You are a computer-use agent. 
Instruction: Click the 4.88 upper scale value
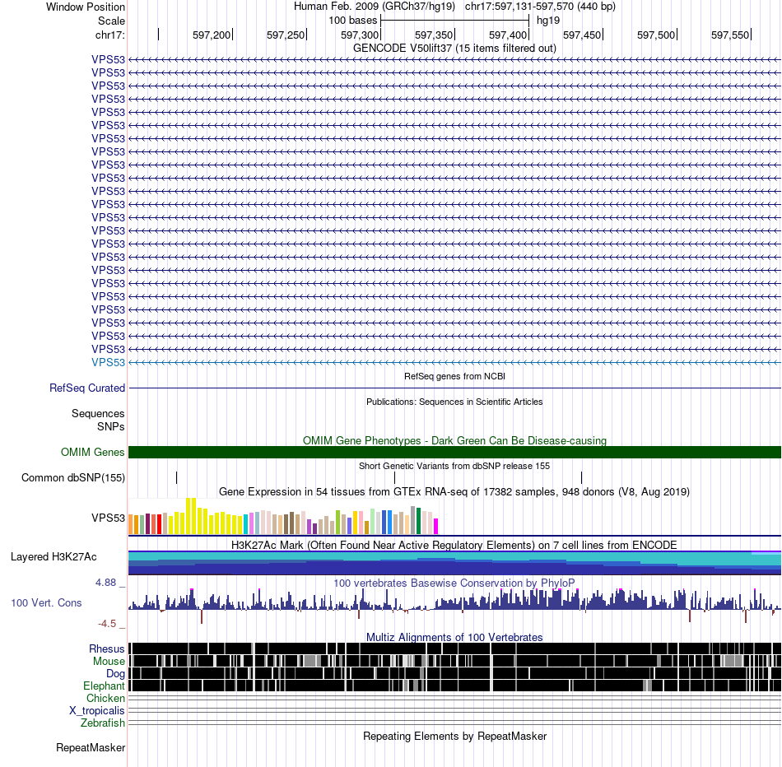pyautogui.click(x=105, y=583)
